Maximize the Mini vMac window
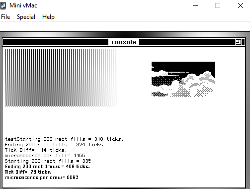Image resolution: width=250 pixels, height=189 pixels. tap(218, 5)
